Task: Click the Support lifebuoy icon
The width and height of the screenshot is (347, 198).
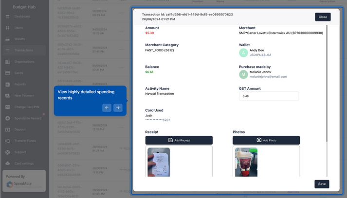Action: (x=7, y=152)
